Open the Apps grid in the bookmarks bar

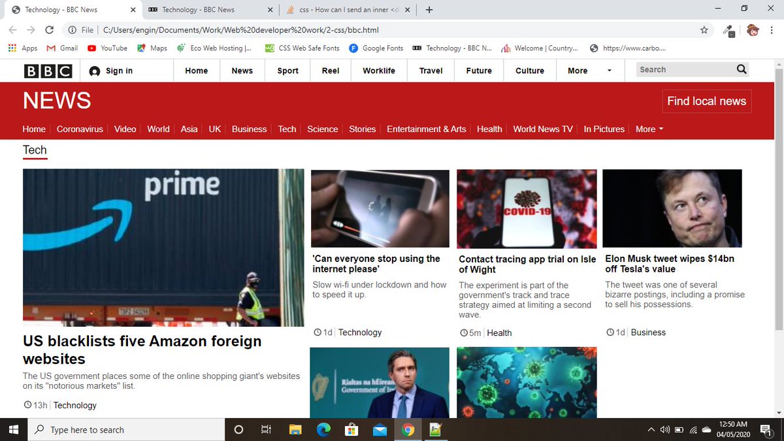22,48
